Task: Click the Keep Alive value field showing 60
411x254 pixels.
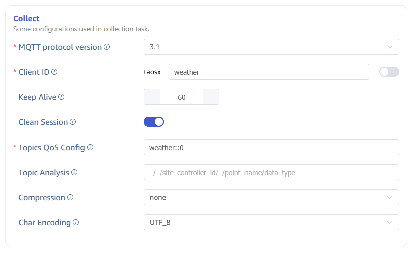Action: tap(182, 97)
